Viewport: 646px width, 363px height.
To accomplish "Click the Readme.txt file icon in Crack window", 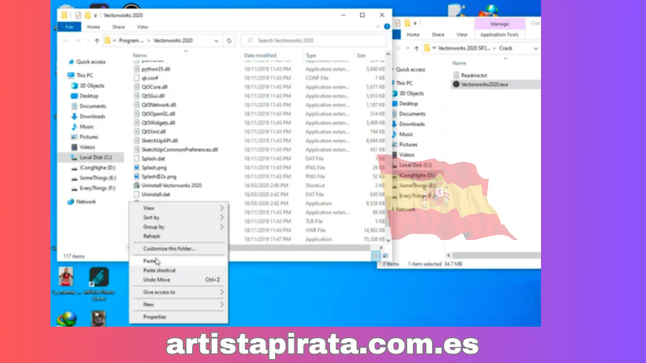I will (x=456, y=75).
